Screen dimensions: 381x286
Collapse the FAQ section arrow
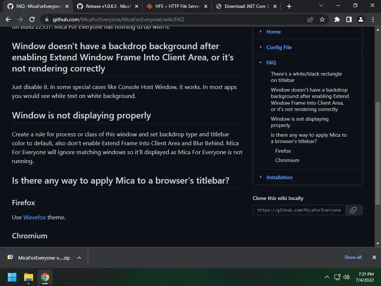point(260,63)
